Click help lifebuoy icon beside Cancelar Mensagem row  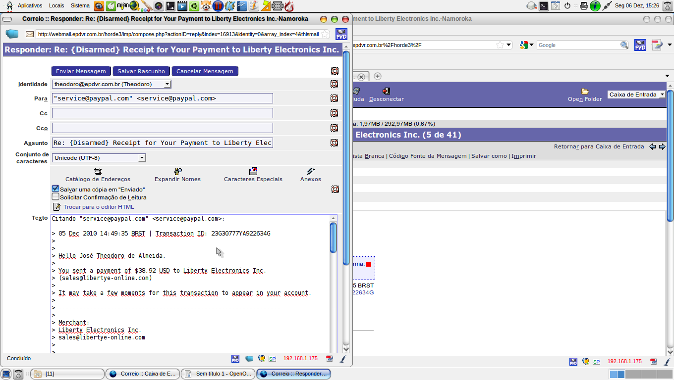335,71
